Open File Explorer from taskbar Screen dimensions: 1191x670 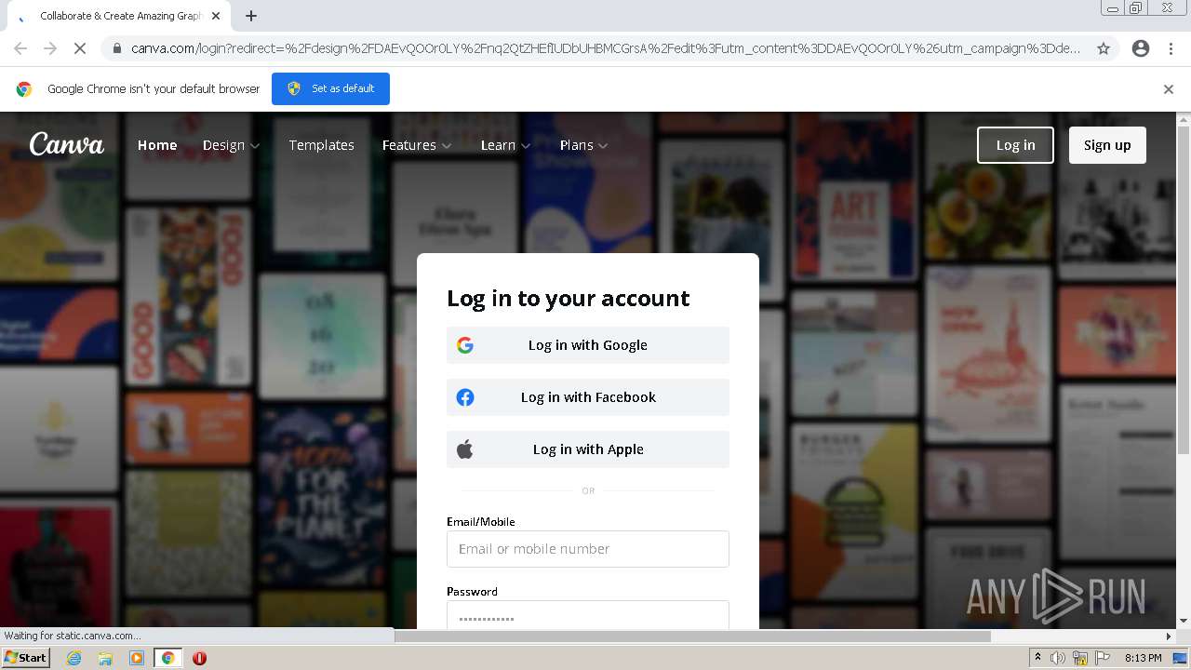pyautogui.click(x=105, y=658)
